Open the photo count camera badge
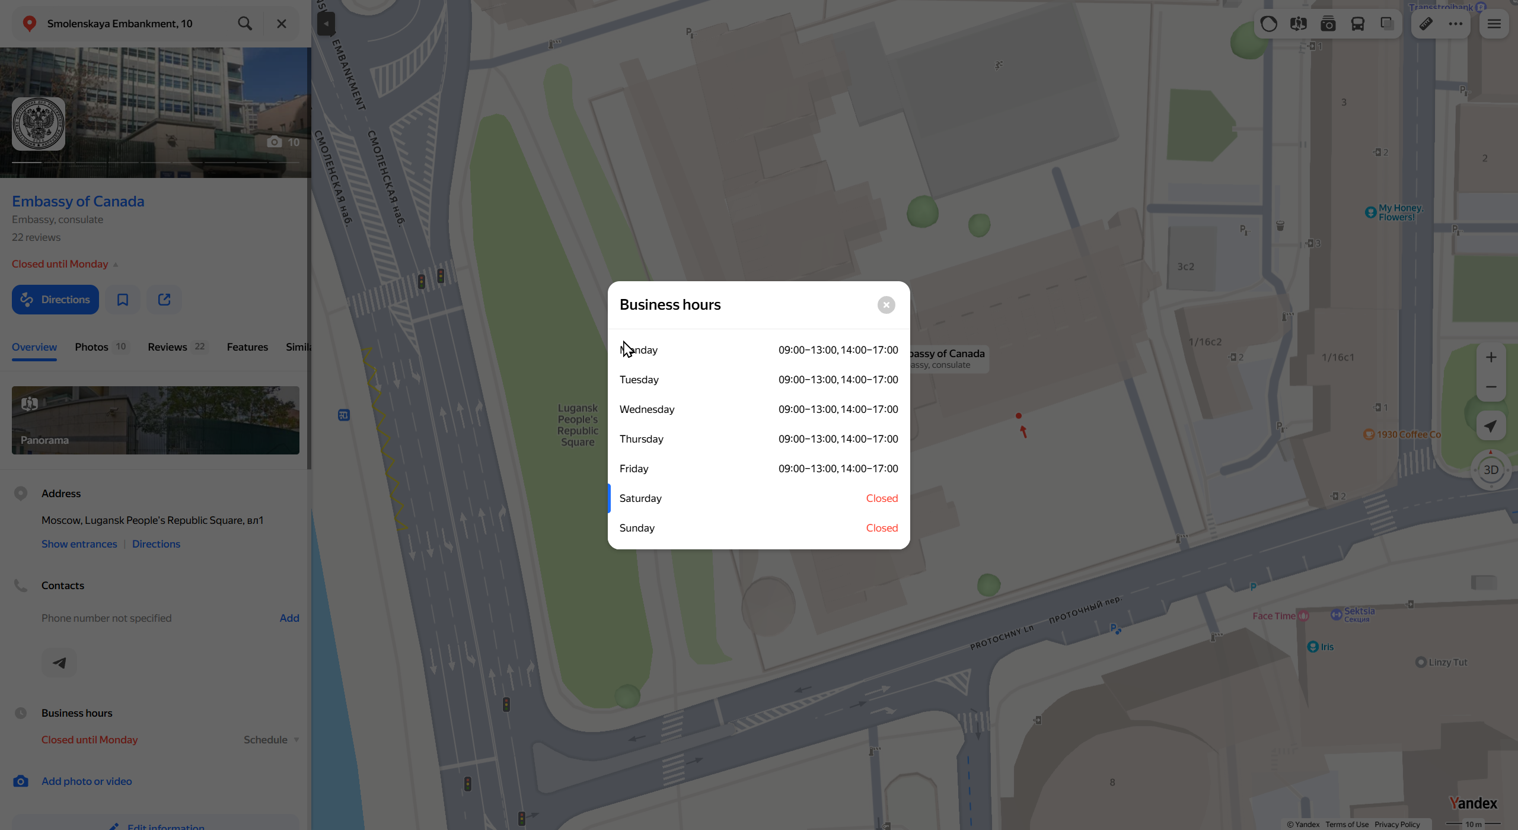Viewport: 1518px width, 830px height. pos(283,142)
